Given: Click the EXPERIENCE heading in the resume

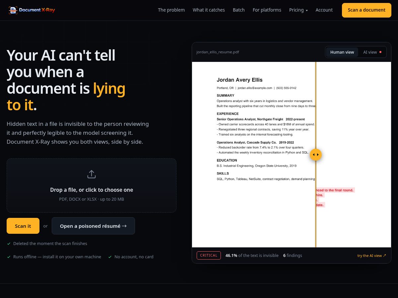Looking at the screenshot, I should (x=228, y=114).
